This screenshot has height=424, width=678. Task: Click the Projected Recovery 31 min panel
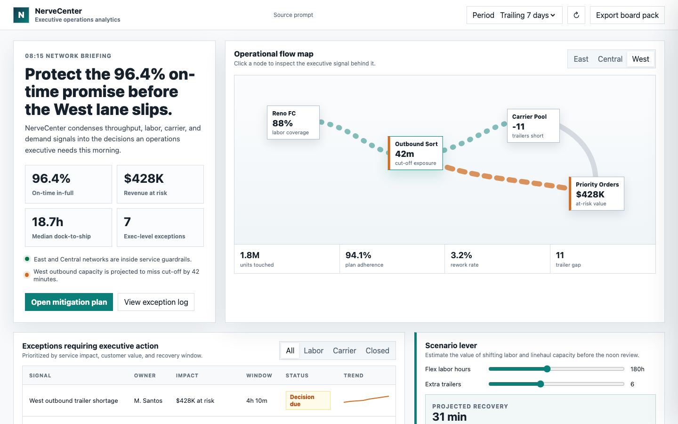coord(541,409)
